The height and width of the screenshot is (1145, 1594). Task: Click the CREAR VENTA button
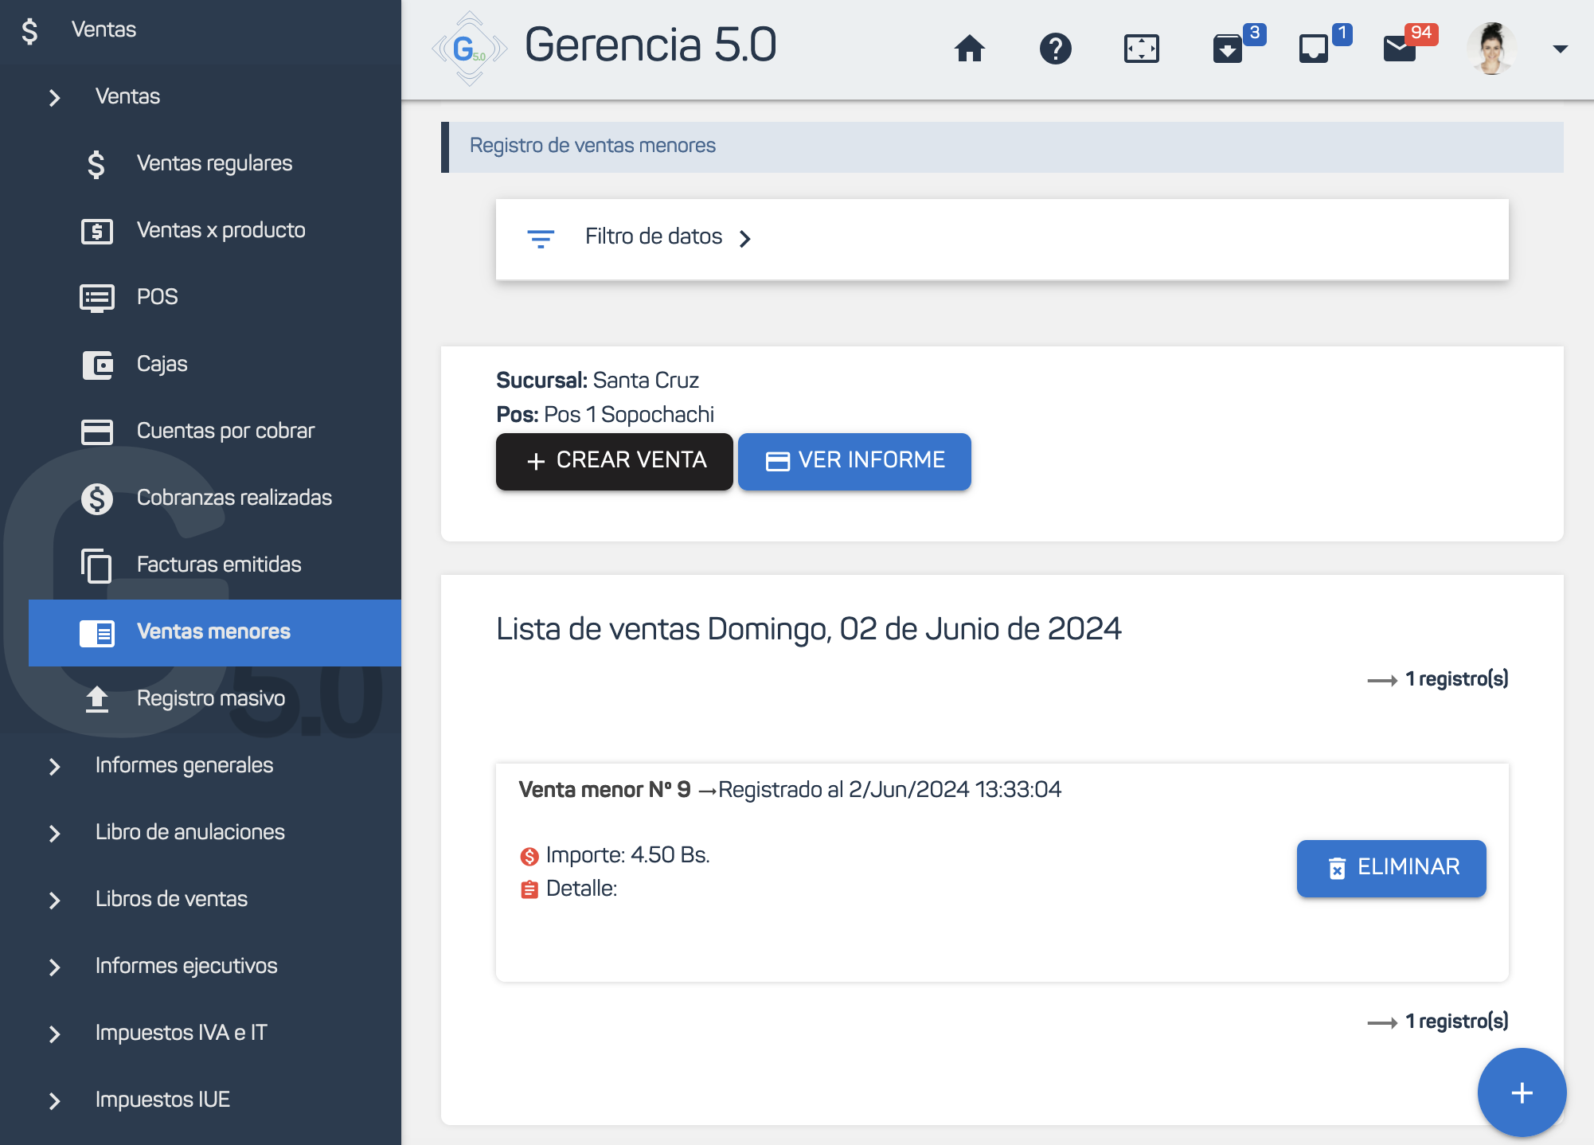[x=614, y=461]
